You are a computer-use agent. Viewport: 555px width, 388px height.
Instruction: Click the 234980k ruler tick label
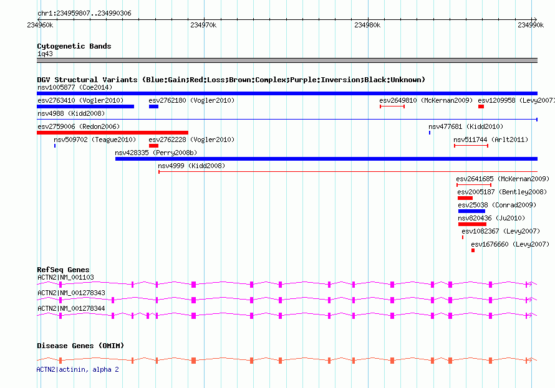click(x=367, y=25)
